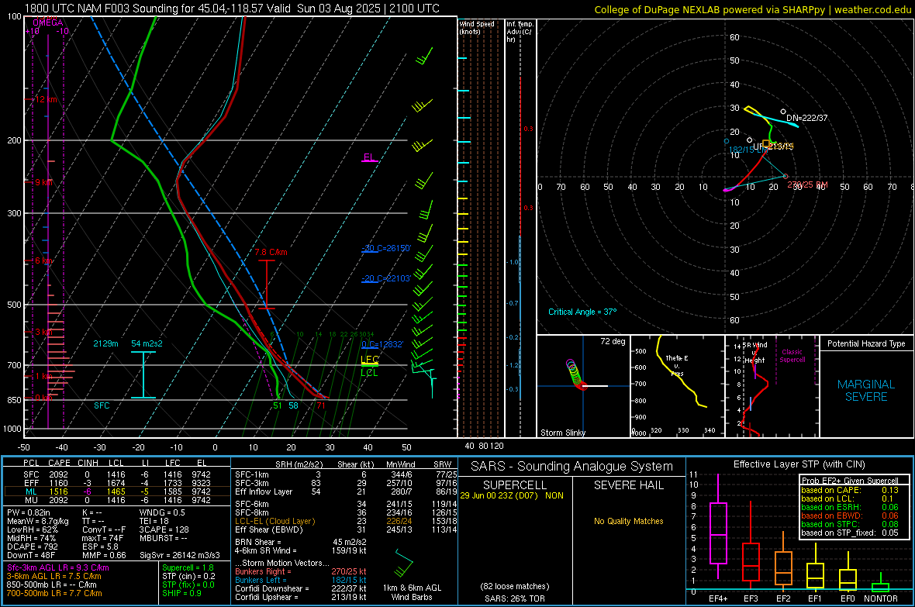Open the weather.cod.edu NEXLAB credit text
The image size is (915, 607).
click(x=752, y=9)
